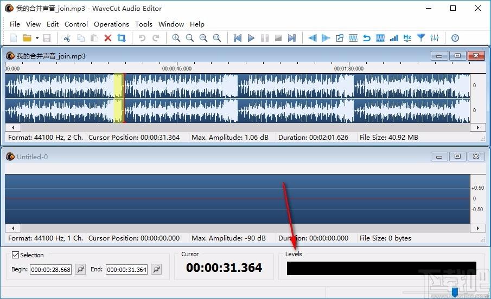Click the Cursor time 00:00:31.364 display
The width and height of the screenshot is (491, 299).
click(224, 268)
